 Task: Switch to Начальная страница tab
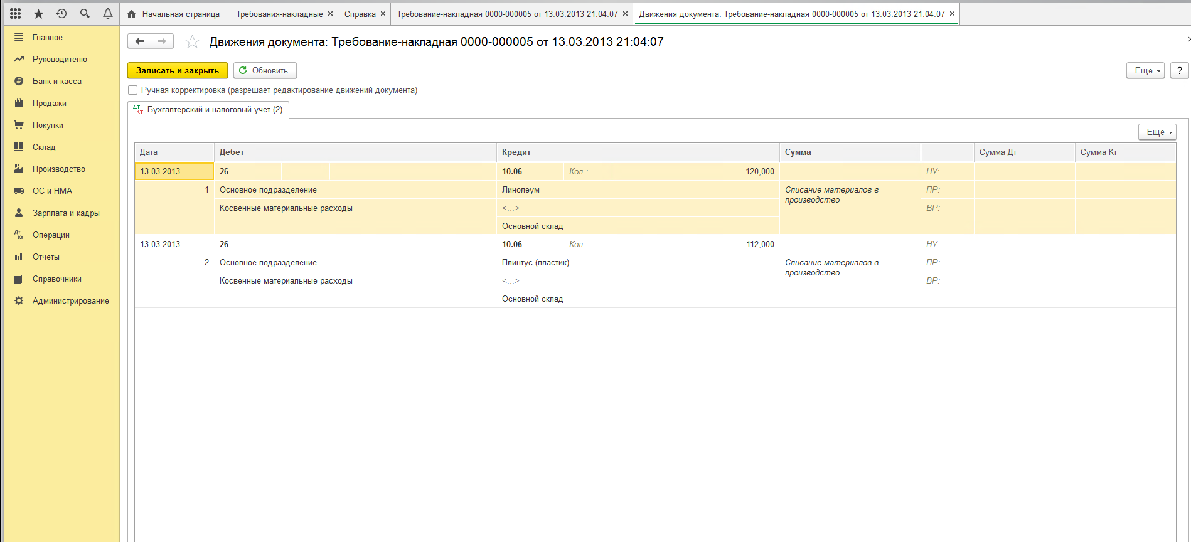174,14
